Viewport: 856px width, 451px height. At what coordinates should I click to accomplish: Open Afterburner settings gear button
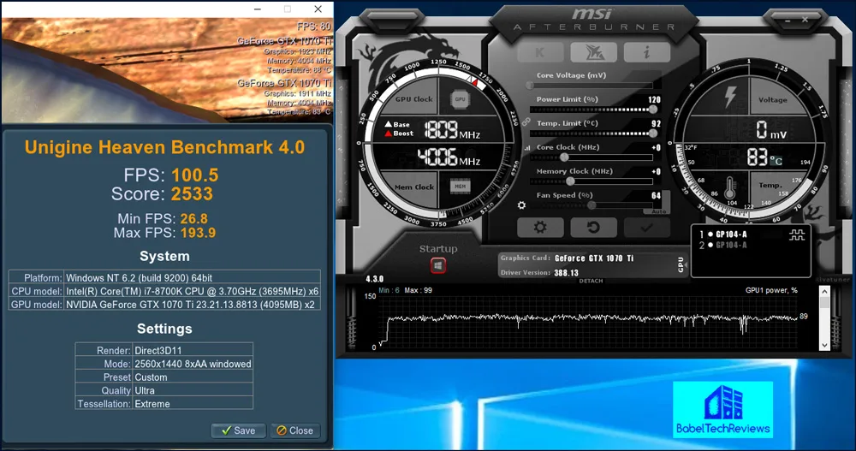(x=540, y=227)
